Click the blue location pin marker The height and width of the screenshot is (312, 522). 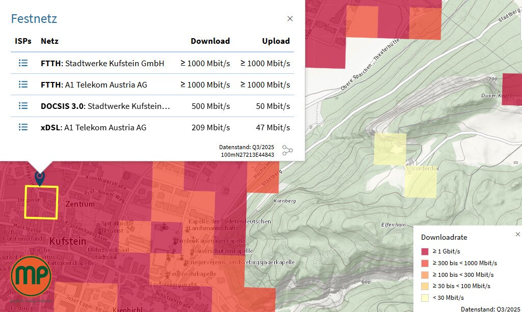pyautogui.click(x=39, y=178)
